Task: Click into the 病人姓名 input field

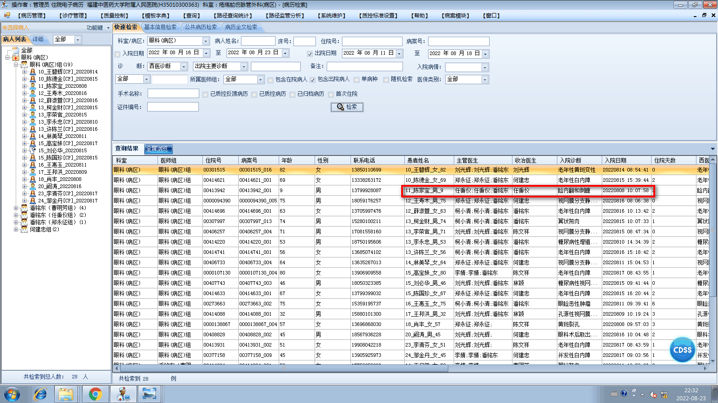Action: [x=258, y=41]
